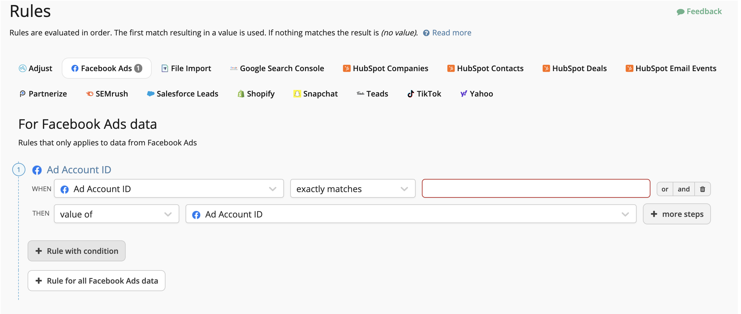Switch to the SEMrush tab

click(x=107, y=94)
